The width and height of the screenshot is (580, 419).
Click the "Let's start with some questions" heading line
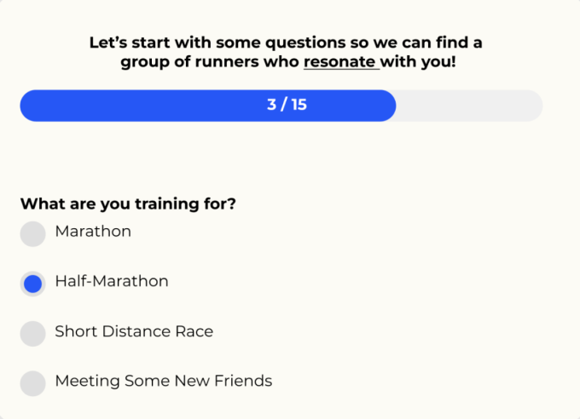point(286,42)
